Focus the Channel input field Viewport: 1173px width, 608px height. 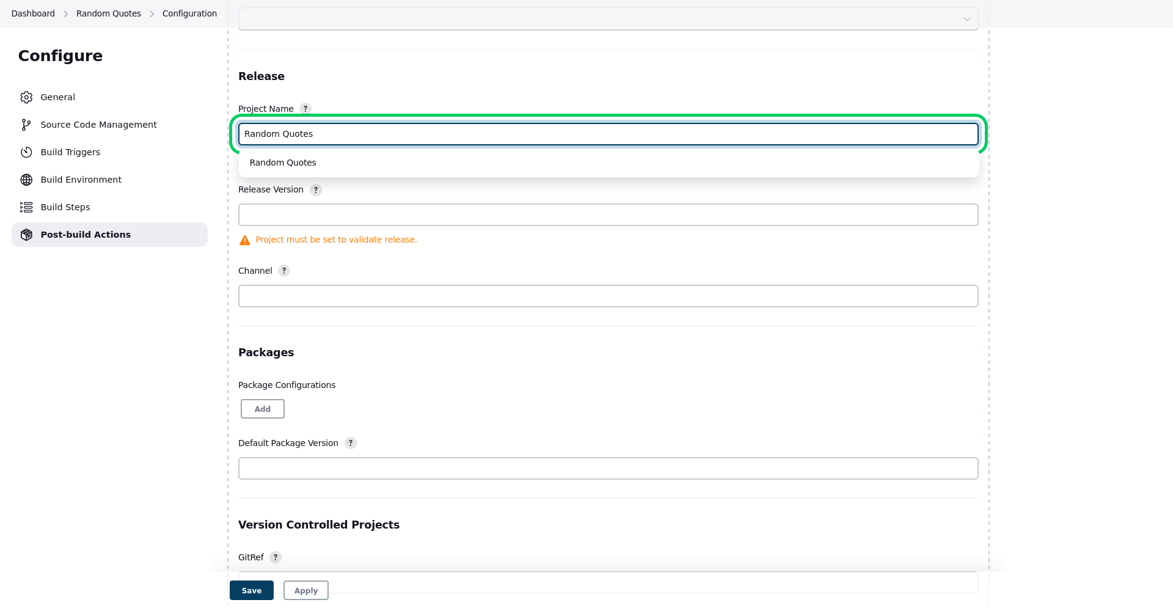pyautogui.click(x=608, y=296)
